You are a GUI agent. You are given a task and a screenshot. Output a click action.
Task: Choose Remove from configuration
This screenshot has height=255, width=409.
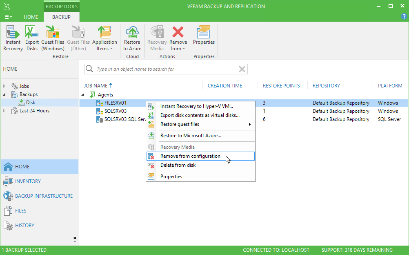(200, 156)
